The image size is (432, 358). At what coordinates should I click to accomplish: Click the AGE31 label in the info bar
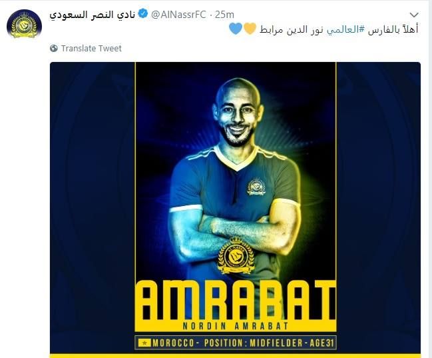coord(322,343)
